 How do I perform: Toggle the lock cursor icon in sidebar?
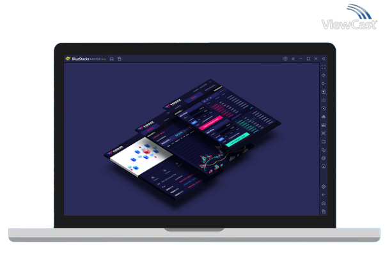[x=324, y=92]
